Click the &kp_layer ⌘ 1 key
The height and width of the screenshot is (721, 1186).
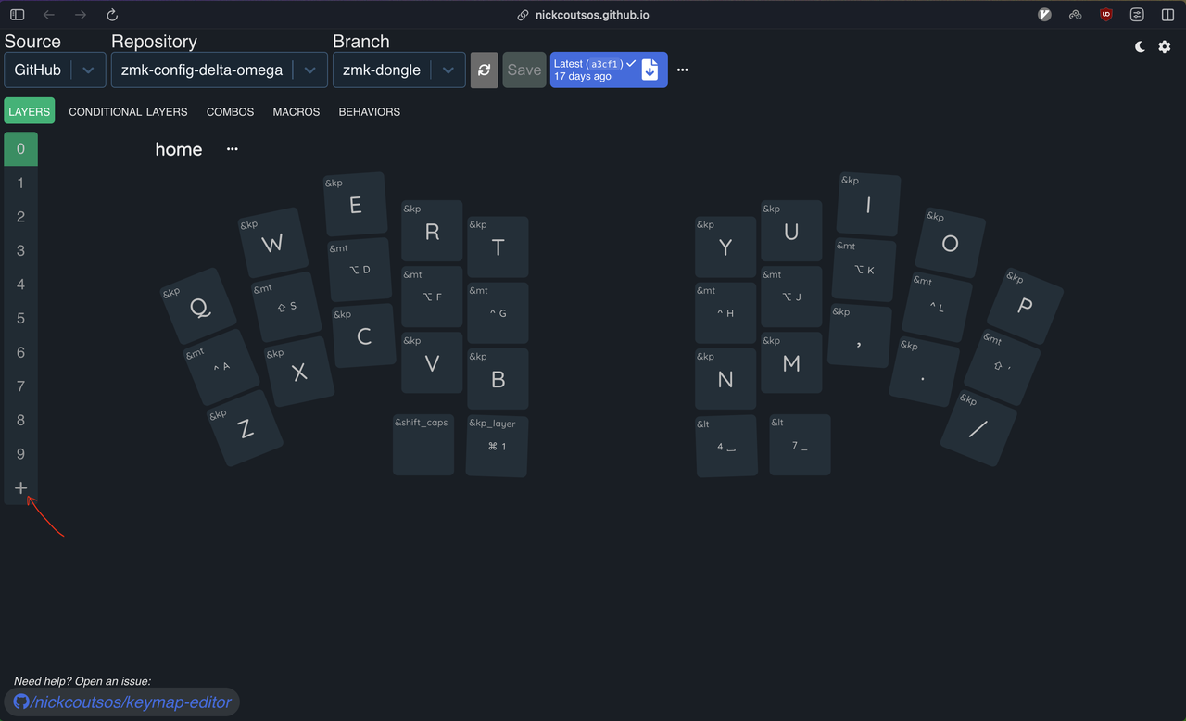(x=498, y=447)
